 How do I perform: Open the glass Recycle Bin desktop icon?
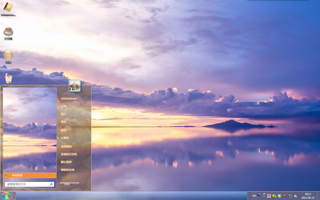coord(9,78)
